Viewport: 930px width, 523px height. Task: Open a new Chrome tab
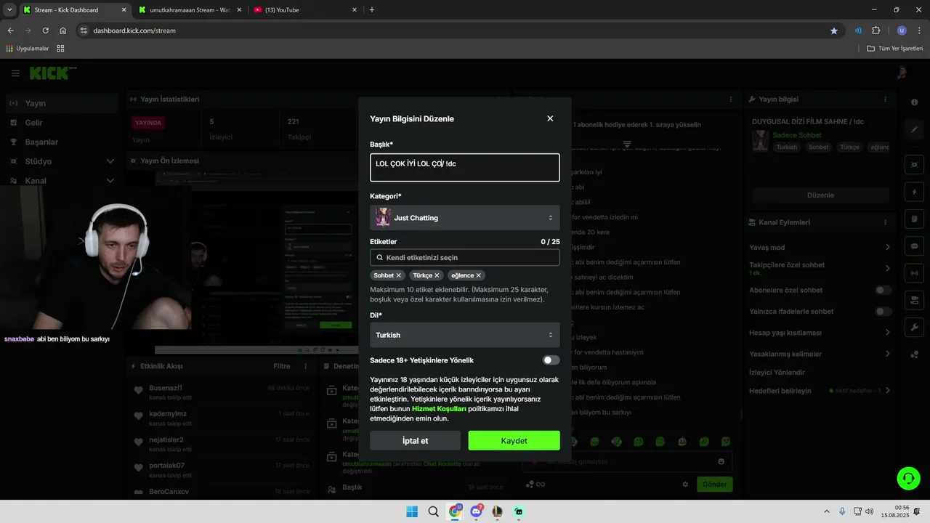click(372, 10)
